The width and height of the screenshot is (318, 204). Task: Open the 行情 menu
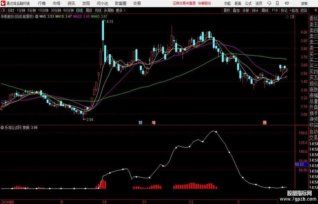42,3
